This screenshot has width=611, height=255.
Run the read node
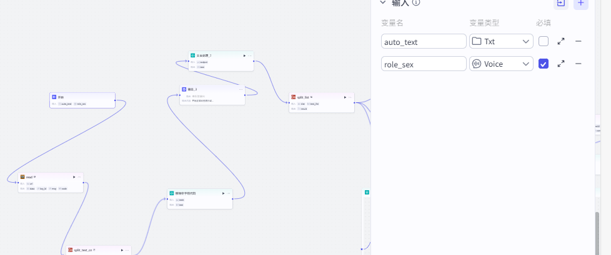(x=74, y=177)
